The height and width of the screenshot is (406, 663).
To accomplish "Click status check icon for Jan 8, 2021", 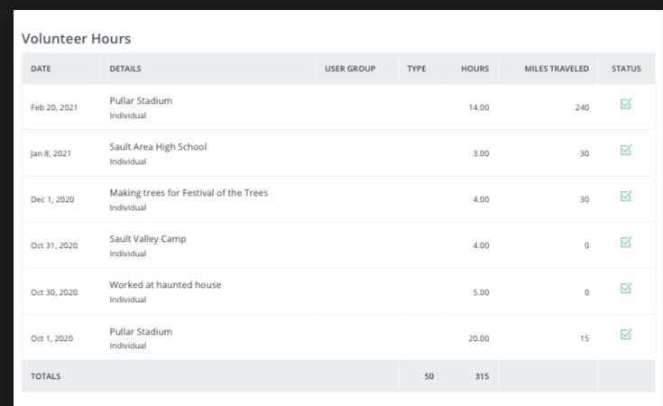I will tap(626, 151).
